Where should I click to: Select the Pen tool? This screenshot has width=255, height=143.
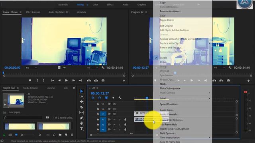(x=81, y=118)
